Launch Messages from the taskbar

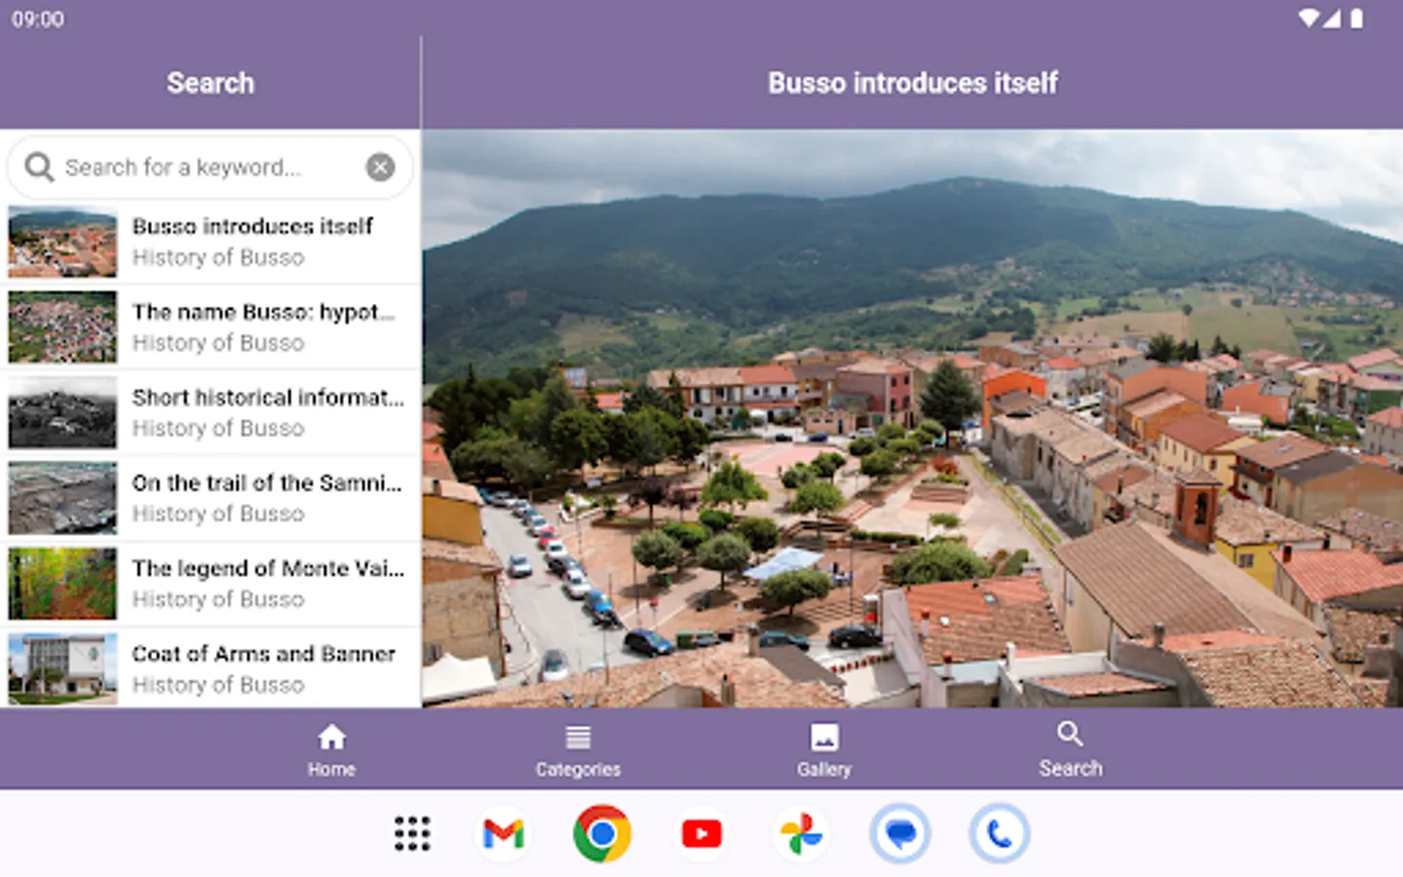[900, 834]
